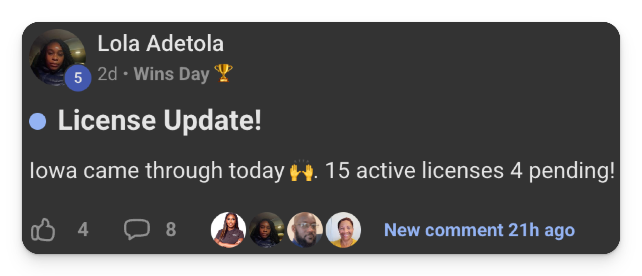Open Lola Adetola's profile picture
The width and height of the screenshot is (642, 276).
56,57
